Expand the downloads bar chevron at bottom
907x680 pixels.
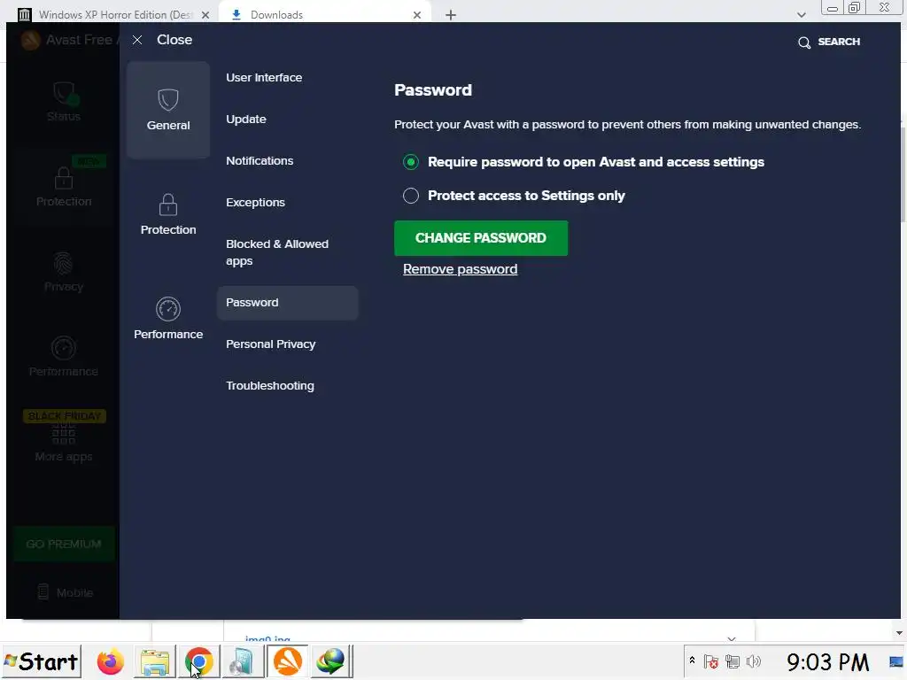tap(732, 638)
